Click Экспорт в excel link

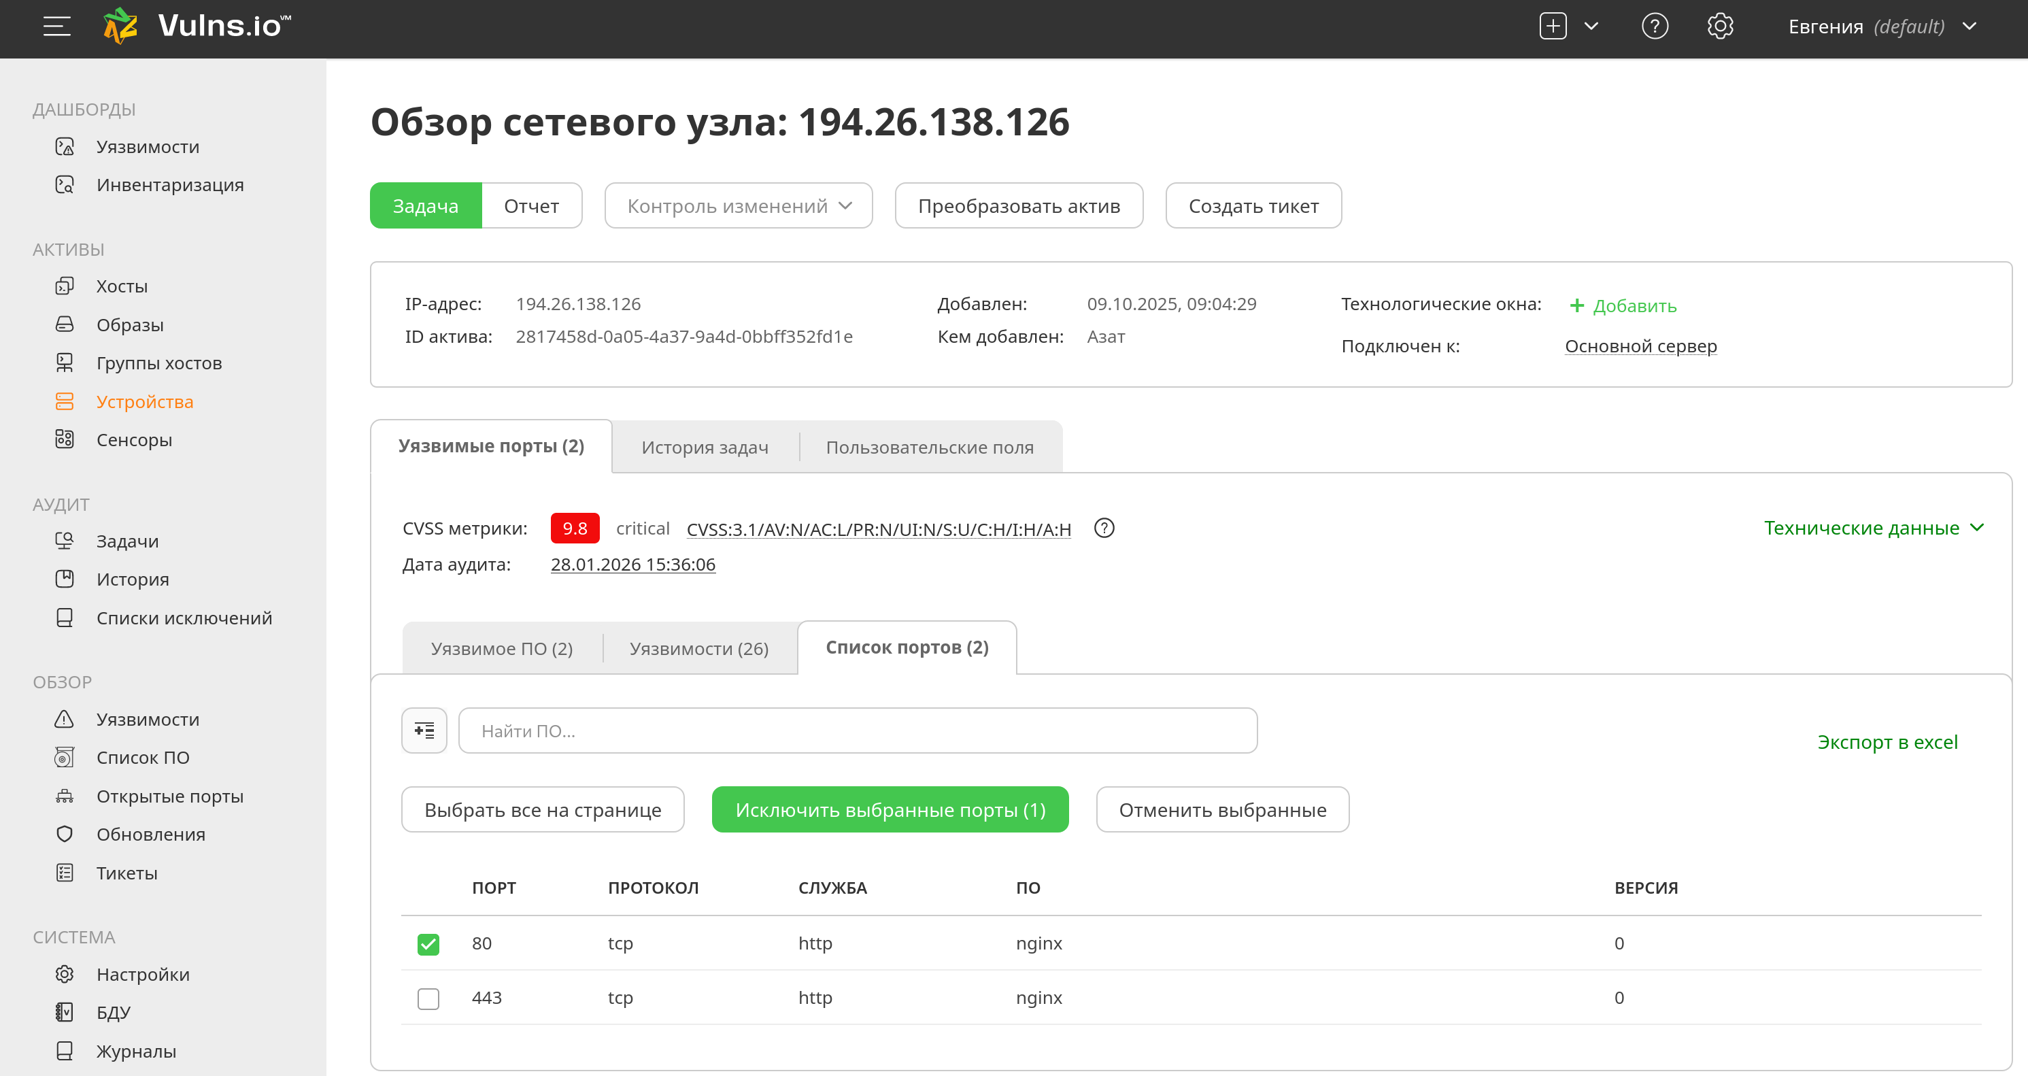click(x=1887, y=741)
